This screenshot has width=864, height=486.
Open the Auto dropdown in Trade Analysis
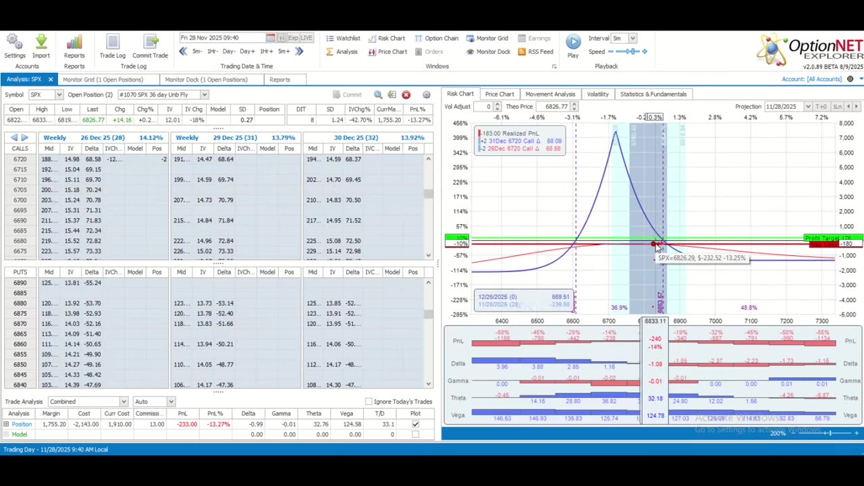coord(171,402)
